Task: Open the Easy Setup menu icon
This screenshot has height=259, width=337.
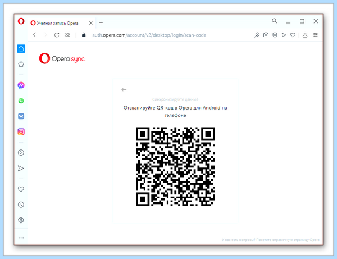Action: tap(315, 35)
